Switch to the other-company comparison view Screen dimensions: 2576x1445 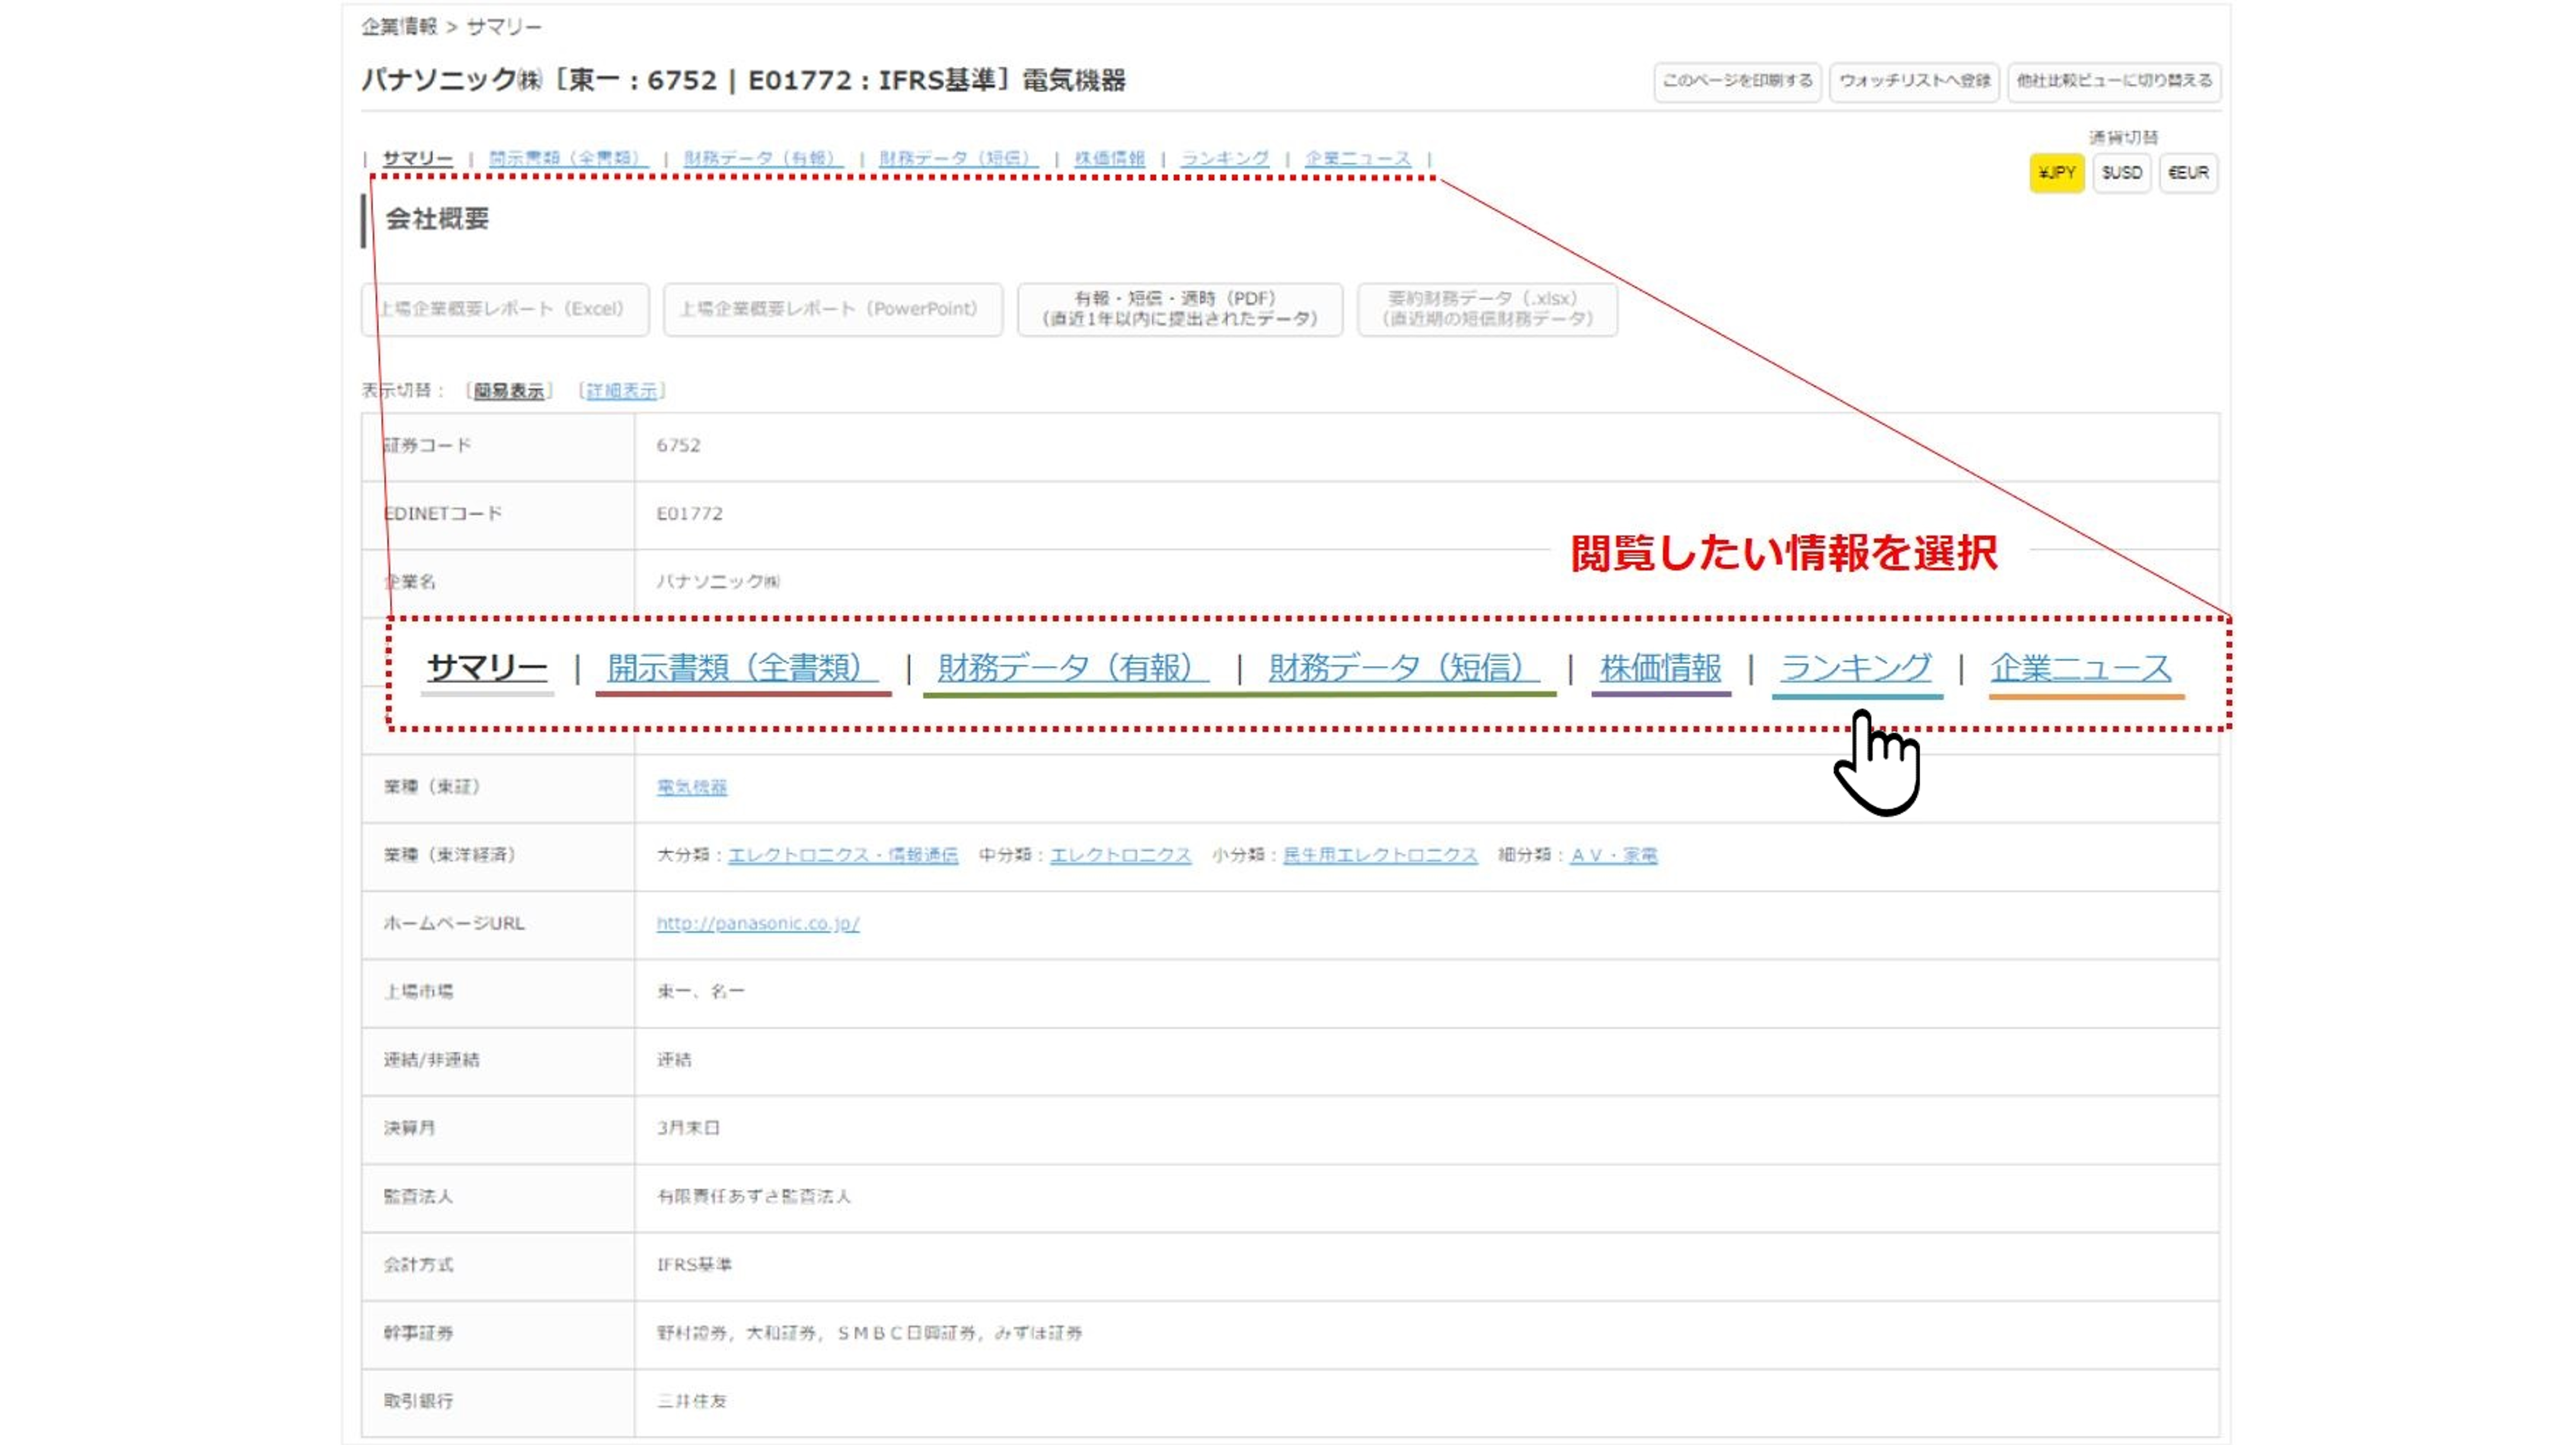[x=2114, y=81]
